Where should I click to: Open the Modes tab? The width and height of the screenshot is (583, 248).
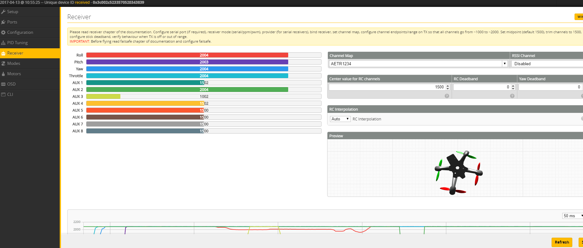coord(30,63)
